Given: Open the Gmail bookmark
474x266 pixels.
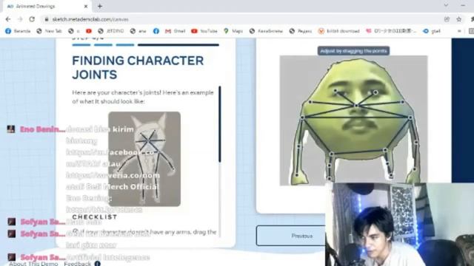Looking at the screenshot, I should (x=175, y=31).
